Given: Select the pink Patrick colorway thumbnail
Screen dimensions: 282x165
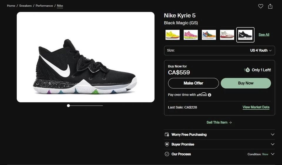Looking at the screenshot, I should point(191,35).
